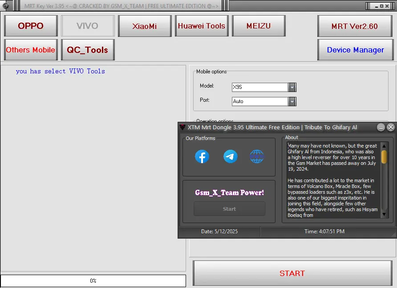Screen dimensions: 397x288
Task: Maximize the MRT Key main window
Action: (381, 6)
